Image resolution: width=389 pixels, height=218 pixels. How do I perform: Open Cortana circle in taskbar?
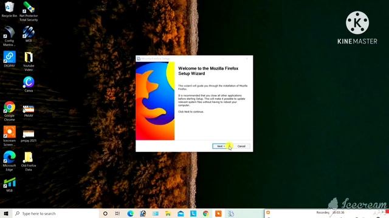coord(105,213)
